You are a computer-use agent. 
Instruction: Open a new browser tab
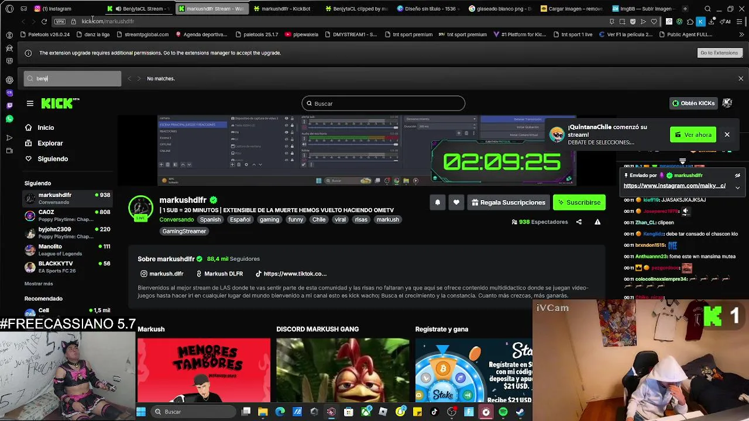pyautogui.click(x=685, y=9)
